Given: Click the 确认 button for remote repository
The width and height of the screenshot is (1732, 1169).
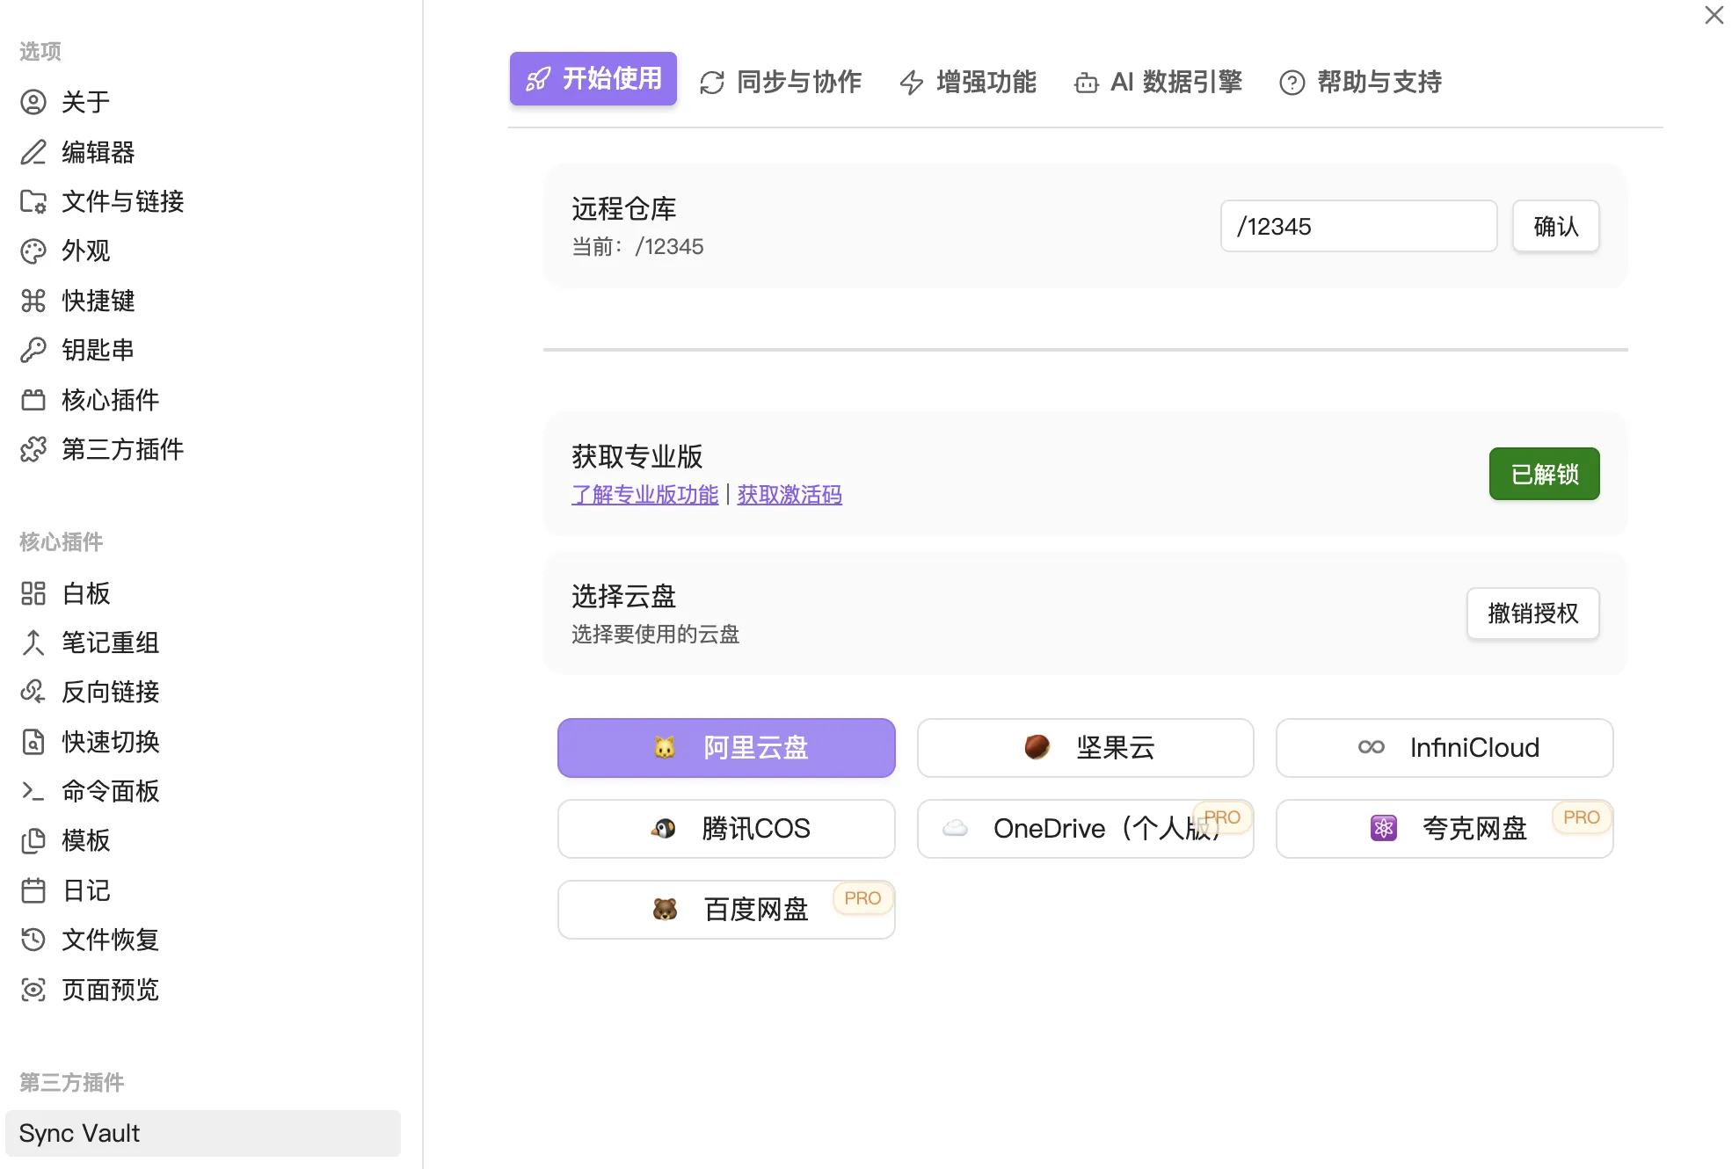Looking at the screenshot, I should [1556, 227].
